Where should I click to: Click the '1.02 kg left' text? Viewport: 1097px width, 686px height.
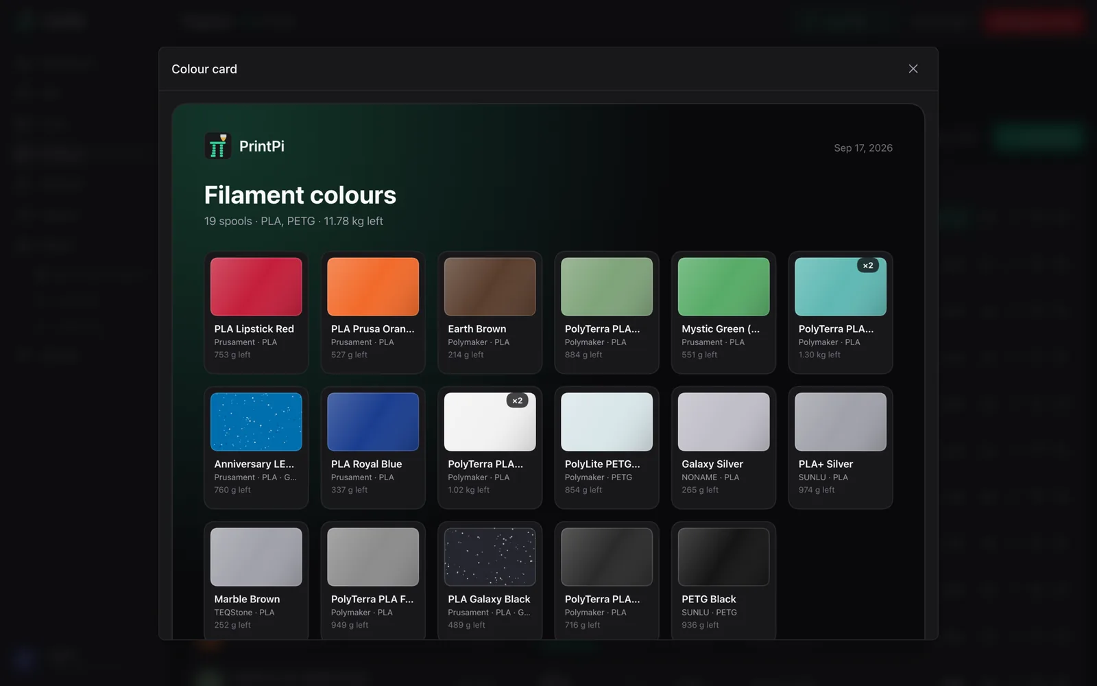[x=468, y=490]
